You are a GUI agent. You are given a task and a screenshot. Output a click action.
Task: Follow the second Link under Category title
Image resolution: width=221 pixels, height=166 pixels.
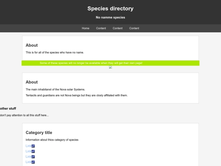(x=29, y=151)
